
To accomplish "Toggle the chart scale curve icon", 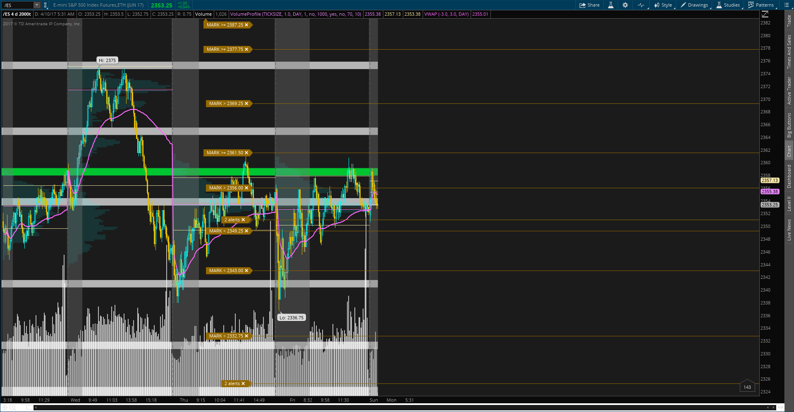I will [x=765, y=14].
